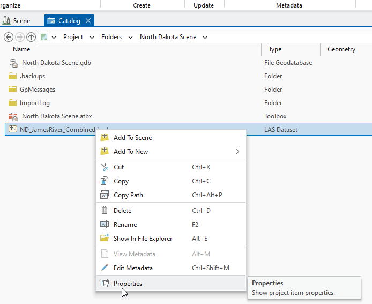
Task: Click the North Dakota Scene.atbx toolbox icon
Action: [13, 116]
